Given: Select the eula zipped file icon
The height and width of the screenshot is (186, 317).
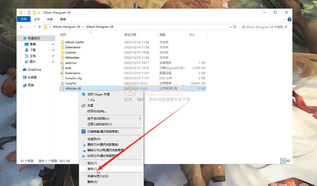Looking at the screenshot, I should pos(63,68).
